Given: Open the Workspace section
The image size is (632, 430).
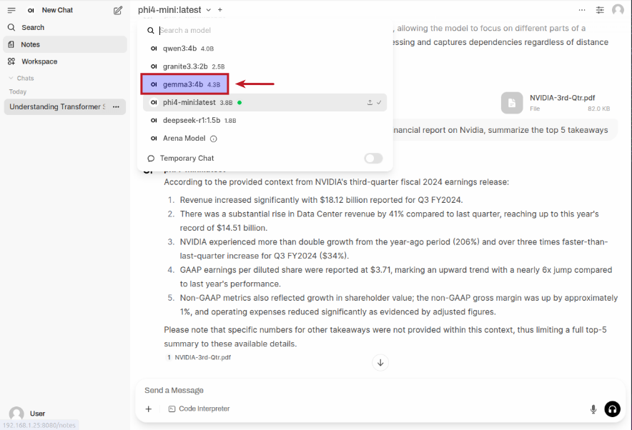Looking at the screenshot, I should tap(39, 61).
